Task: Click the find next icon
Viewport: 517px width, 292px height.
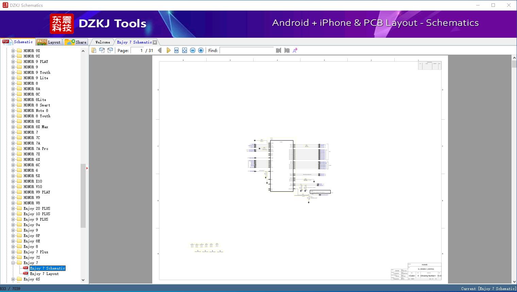Action: tap(287, 50)
